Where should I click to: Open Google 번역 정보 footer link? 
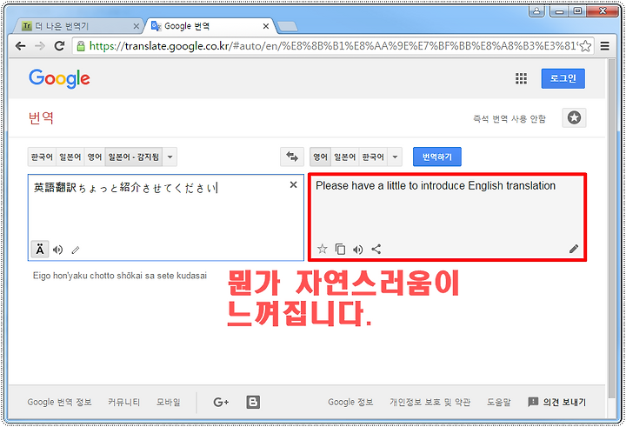pyautogui.click(x=59, y=403)
